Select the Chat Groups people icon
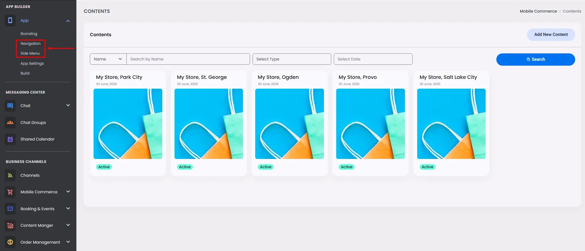The image size is (585, 251). point(10,122)
